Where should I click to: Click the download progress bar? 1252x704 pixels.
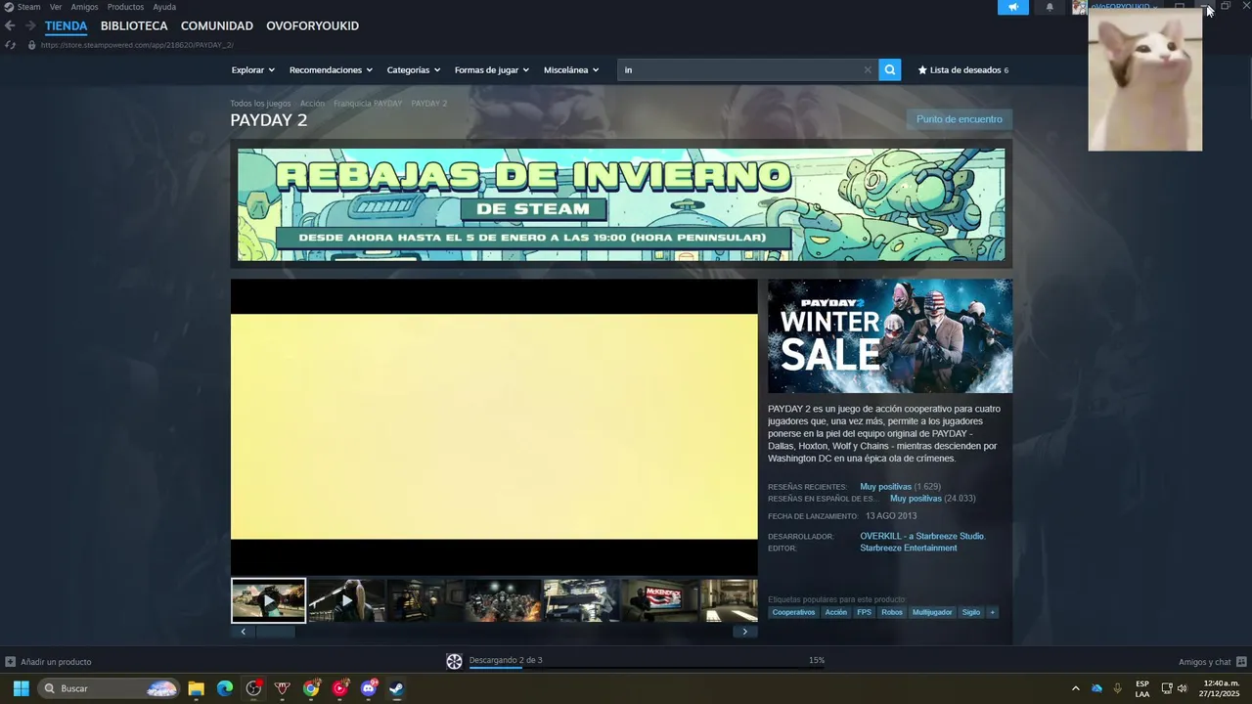coord(647,669)
